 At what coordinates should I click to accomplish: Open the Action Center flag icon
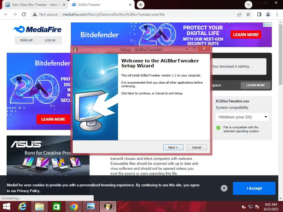[x=257, y=207]
